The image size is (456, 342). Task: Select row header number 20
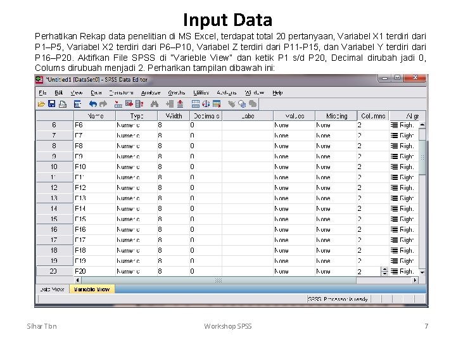point(54,271)
